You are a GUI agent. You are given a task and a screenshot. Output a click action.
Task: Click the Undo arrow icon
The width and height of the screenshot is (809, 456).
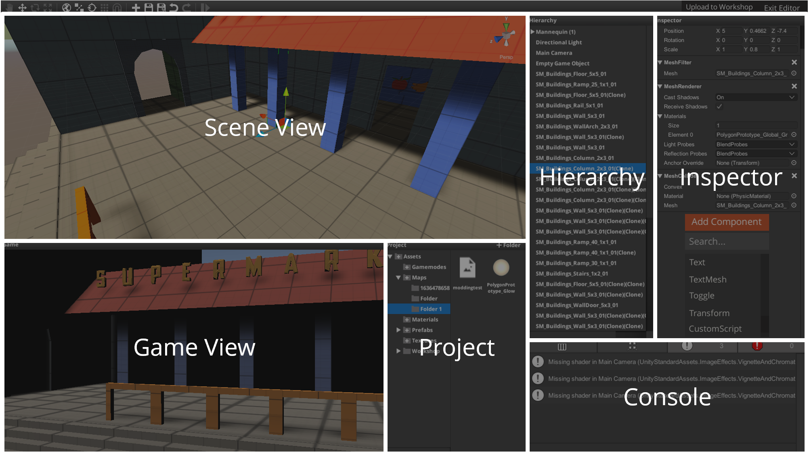174,7
